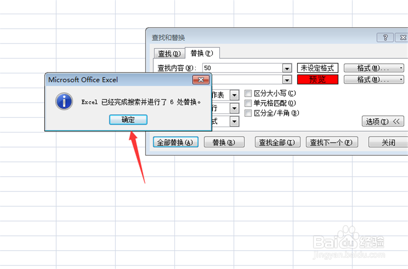408x269 pixels.
Task: Click the replacement result message text
Action: tap(141, 102)
